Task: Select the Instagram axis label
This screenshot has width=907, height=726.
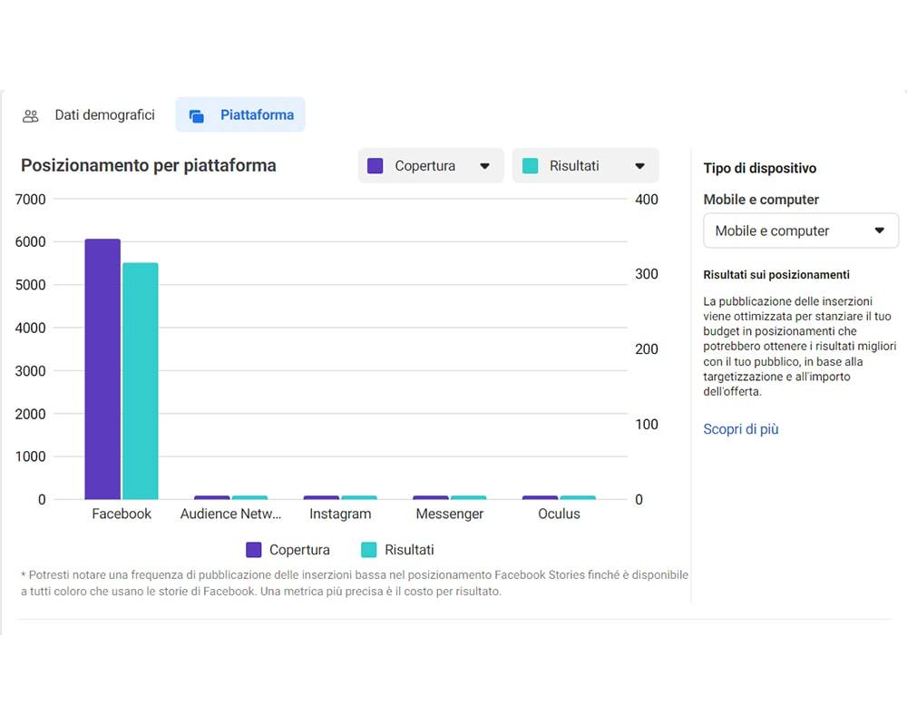Action: coord(340,514)
